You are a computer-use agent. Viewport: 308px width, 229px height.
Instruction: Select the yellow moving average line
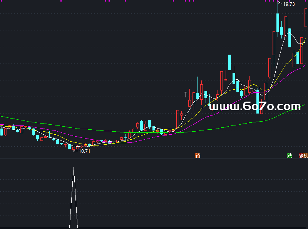pyautogui.click(x=281, y=71)
